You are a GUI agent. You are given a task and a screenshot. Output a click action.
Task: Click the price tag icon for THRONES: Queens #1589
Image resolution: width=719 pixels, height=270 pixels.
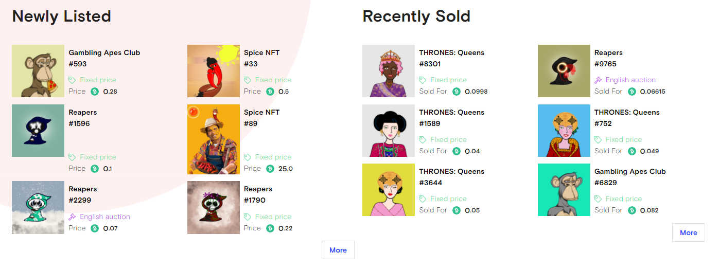(423, 140)
